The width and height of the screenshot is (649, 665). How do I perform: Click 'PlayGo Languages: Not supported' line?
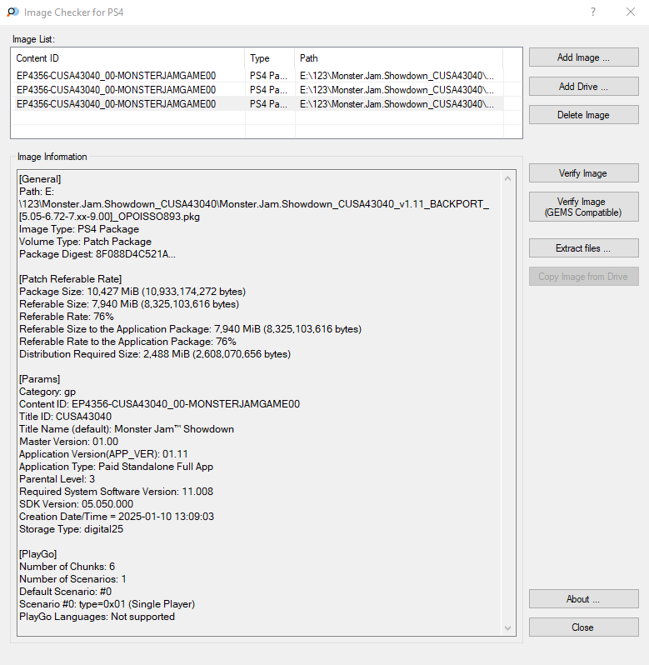pos(97,617)
